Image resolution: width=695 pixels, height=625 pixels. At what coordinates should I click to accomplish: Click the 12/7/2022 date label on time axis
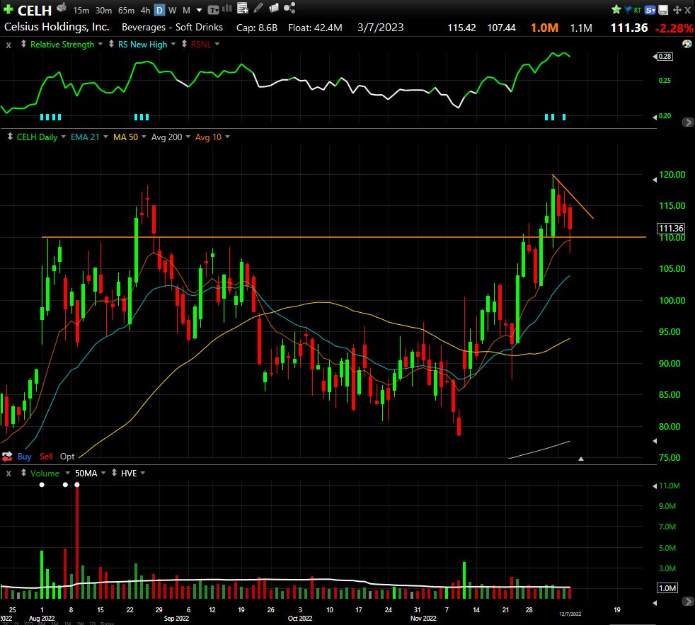click(x=570, y=614)
